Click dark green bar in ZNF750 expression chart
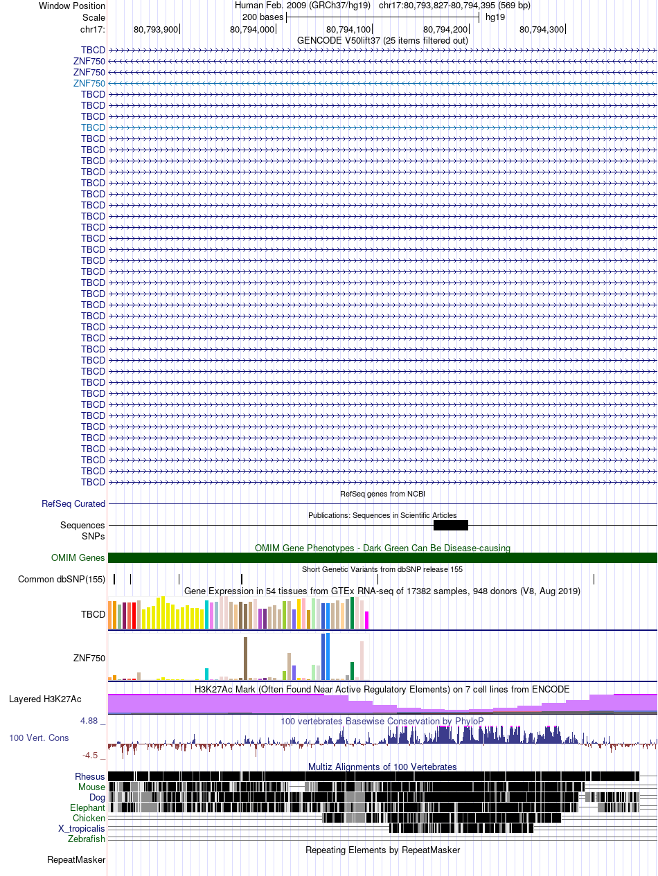This screenshot has height=876, width=658. pyautogui.click(x=352, y=672)
